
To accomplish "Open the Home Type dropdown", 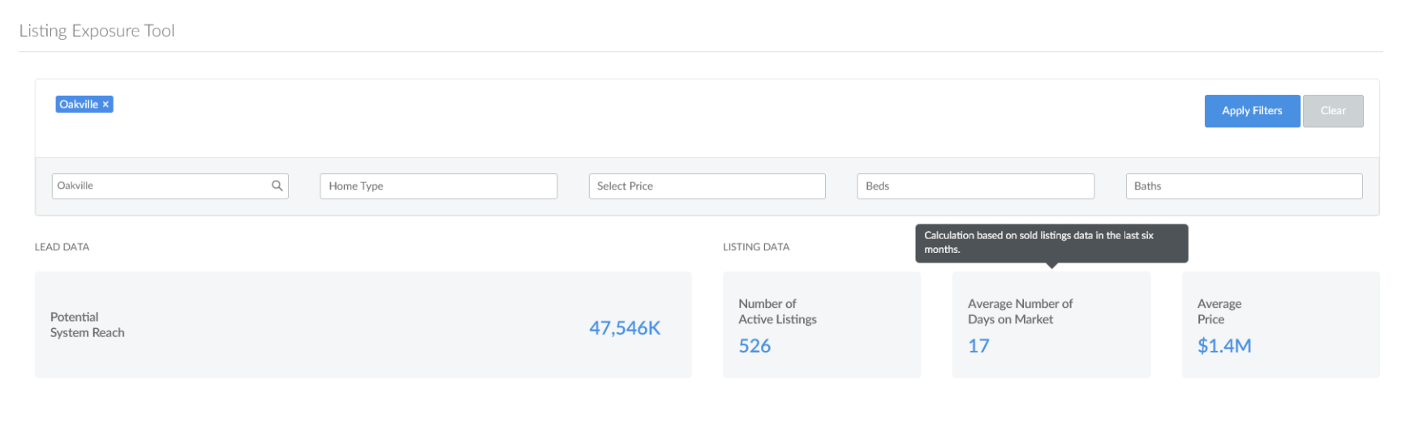I will pyautogui.click(x=438, y=186).
